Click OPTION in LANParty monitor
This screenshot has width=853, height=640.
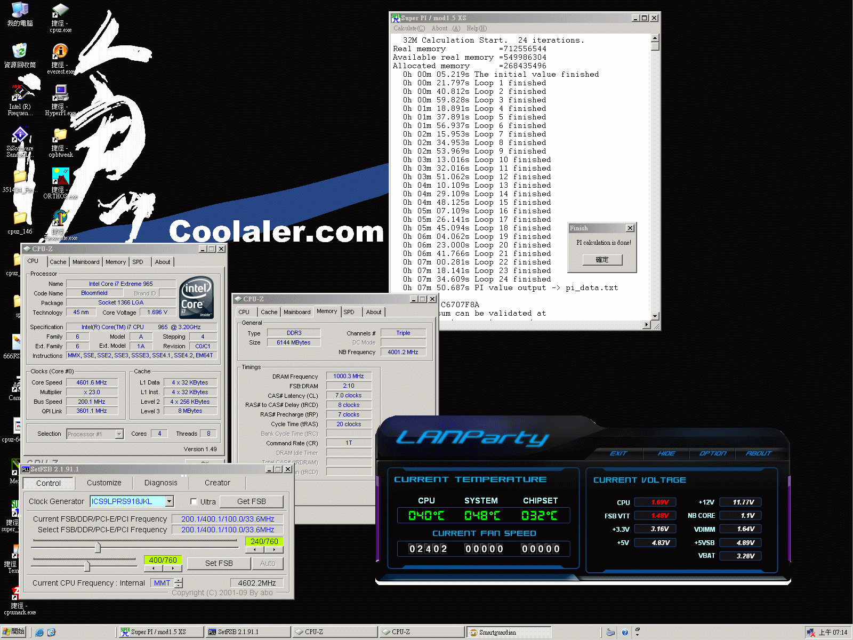click(x=713, y=453)
